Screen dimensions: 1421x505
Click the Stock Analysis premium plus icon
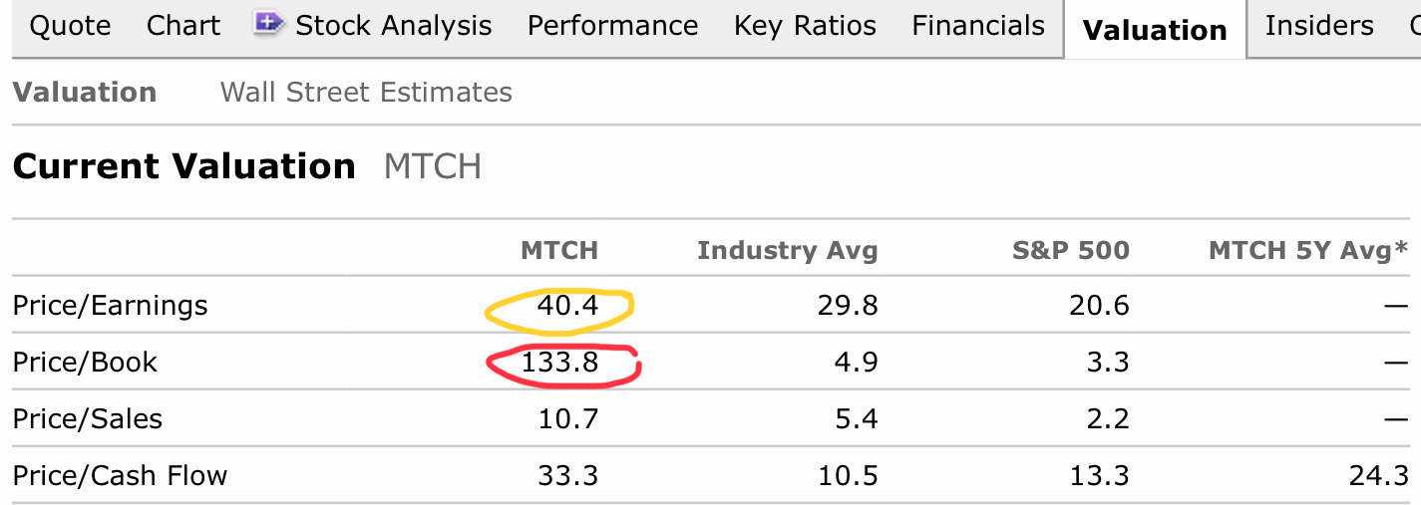269,23
